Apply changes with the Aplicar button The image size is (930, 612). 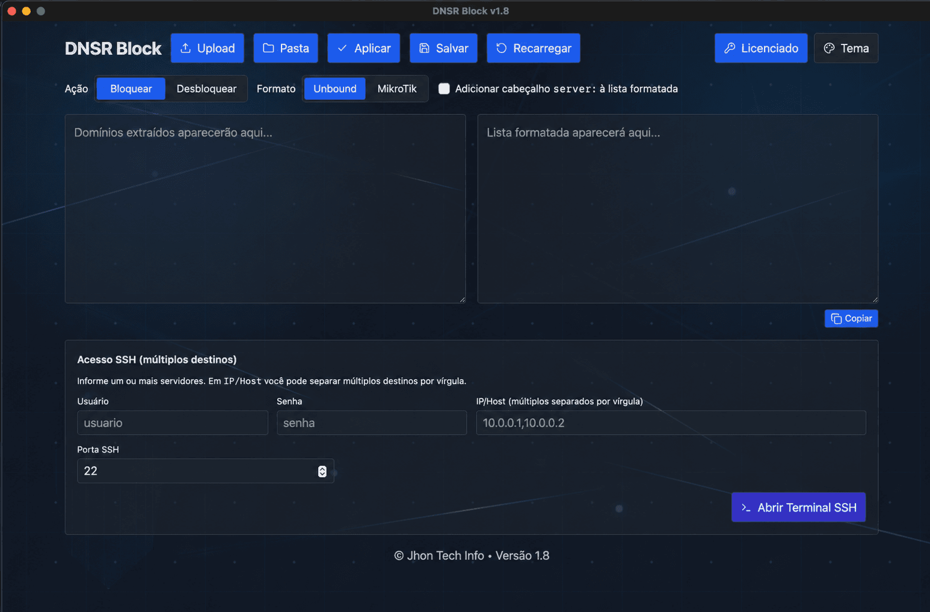364,48
